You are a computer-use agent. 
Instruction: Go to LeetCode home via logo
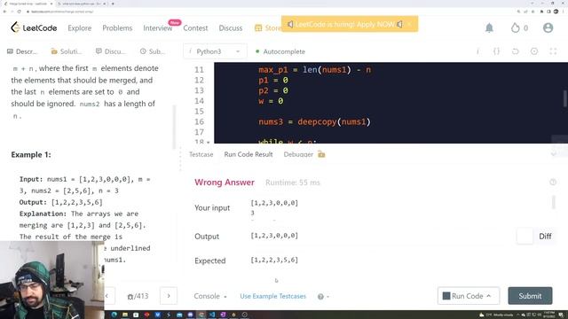coord(34,27)
